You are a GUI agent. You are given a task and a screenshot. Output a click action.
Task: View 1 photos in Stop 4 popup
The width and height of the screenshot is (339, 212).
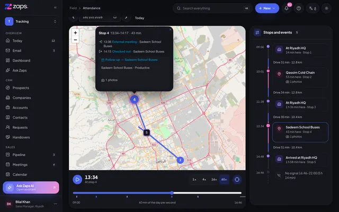(x=110, y=80)
